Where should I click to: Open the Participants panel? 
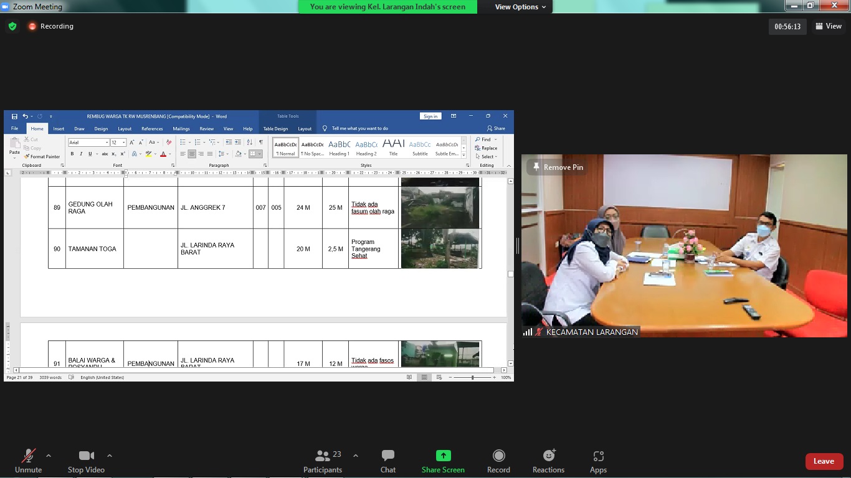(323, 461)
